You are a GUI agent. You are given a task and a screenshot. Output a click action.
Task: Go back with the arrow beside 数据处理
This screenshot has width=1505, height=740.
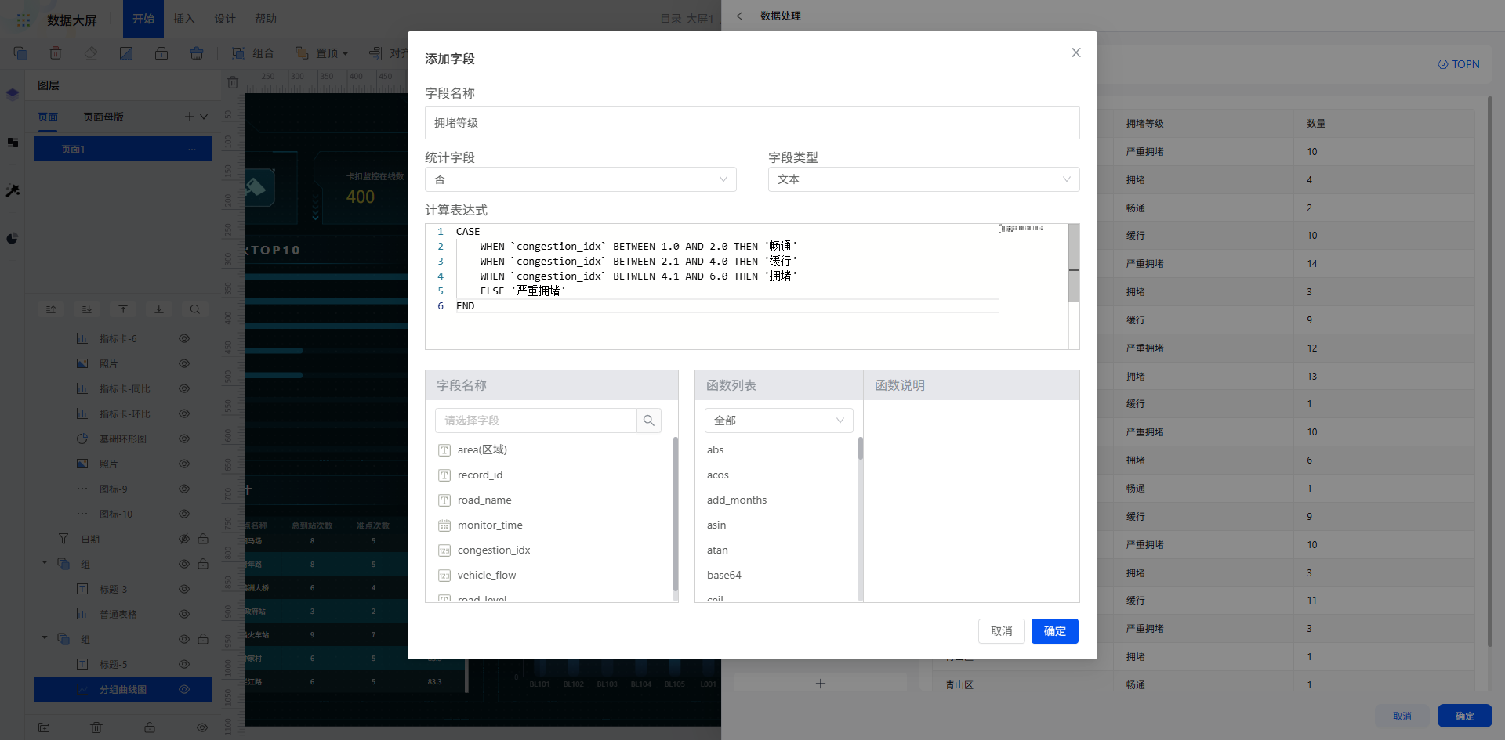pyautogui.click(x=739, y=16)
